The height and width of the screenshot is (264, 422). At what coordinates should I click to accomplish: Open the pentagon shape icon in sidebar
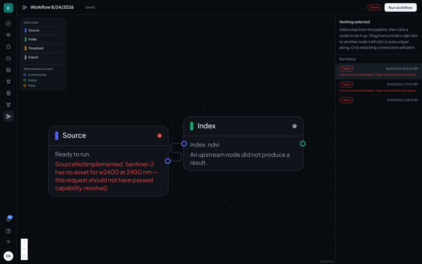click(x=8, y=47)
